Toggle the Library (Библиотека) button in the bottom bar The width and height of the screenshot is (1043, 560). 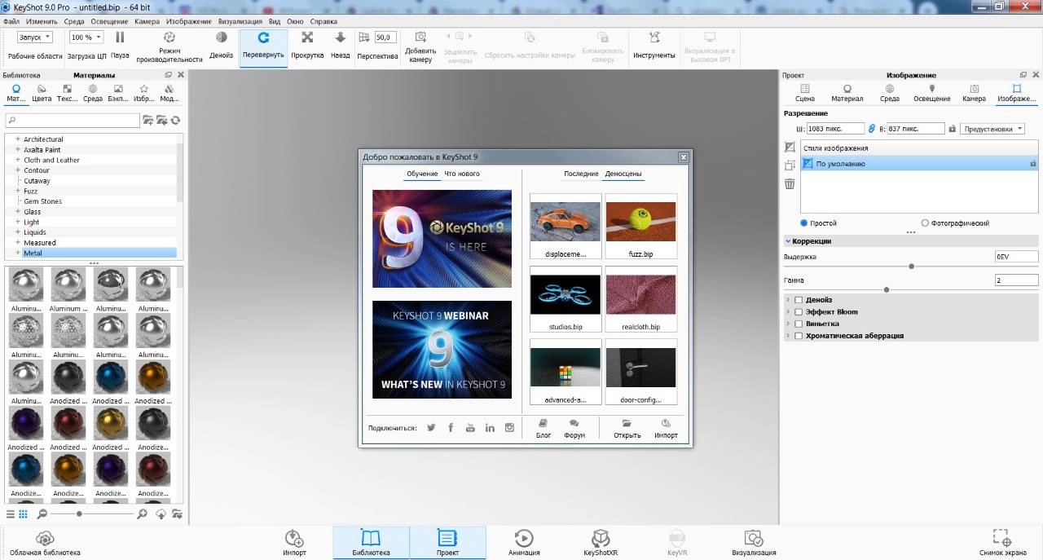coord(371,542)
